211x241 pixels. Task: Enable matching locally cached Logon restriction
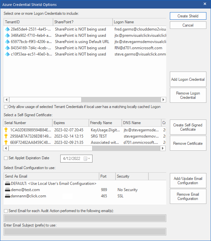click(x=6, y=107)
